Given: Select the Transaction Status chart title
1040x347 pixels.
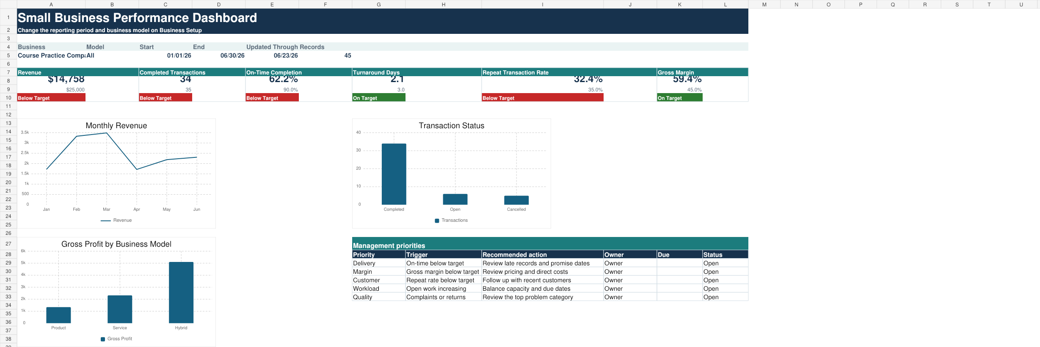Looking at the screenshot, I should pos(452,126).
